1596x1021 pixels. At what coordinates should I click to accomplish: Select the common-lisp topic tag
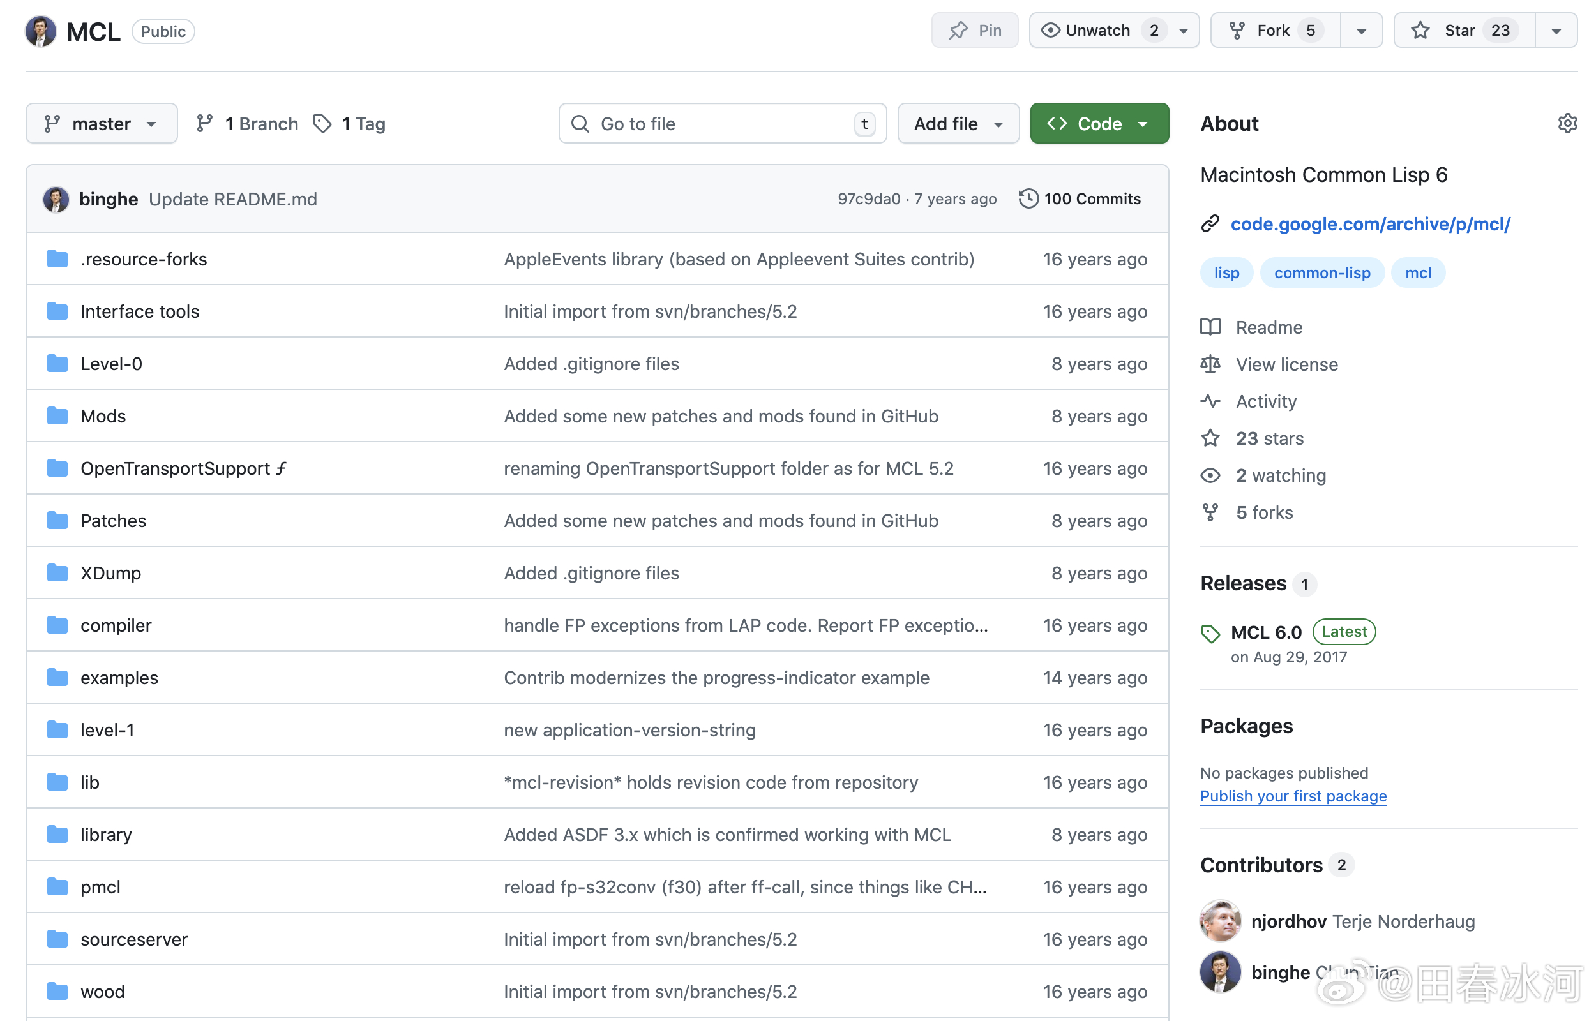point(1321,272)
